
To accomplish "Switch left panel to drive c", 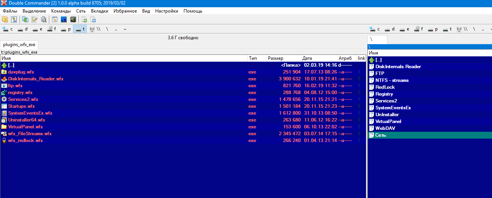I will (8, 29).
